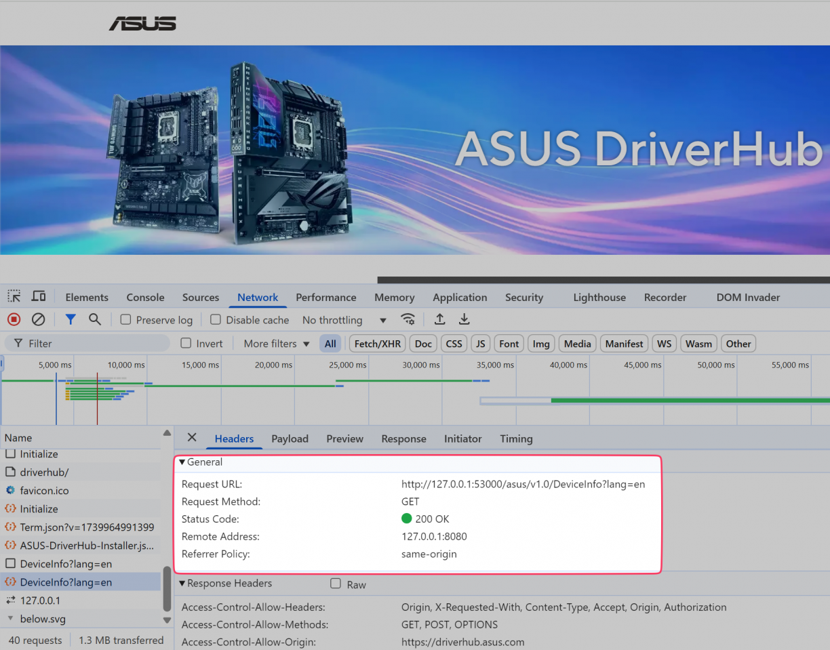Close the request details pane
This screenshot has height=650, width=830.
(192, 438)
